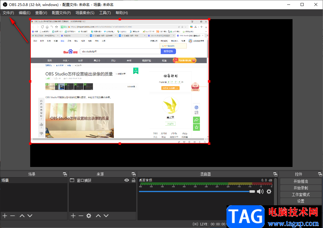Click the bottom-right red resize handle of the preview source
Screen dimensions: 323x228
tap(209, 143)
